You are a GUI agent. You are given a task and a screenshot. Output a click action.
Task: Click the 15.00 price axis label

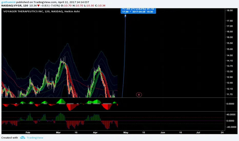click(x=230, y=49)
